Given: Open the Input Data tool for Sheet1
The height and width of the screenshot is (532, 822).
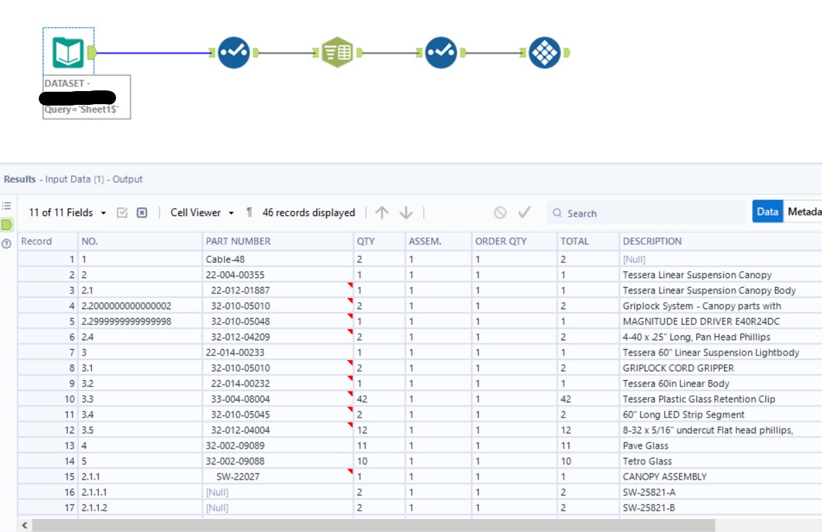Looking at the screenshot, I should click(x=67, y=51).
